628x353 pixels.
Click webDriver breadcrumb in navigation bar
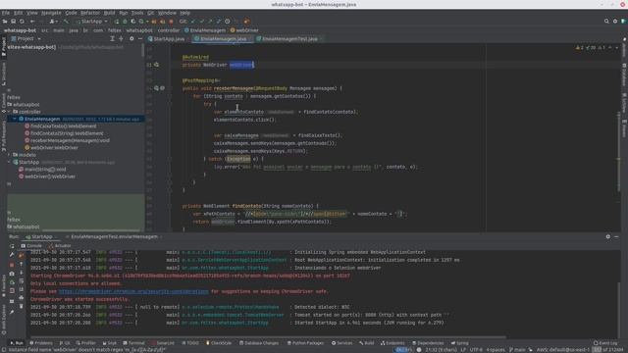pyautogui.click(x=244, y=30)
